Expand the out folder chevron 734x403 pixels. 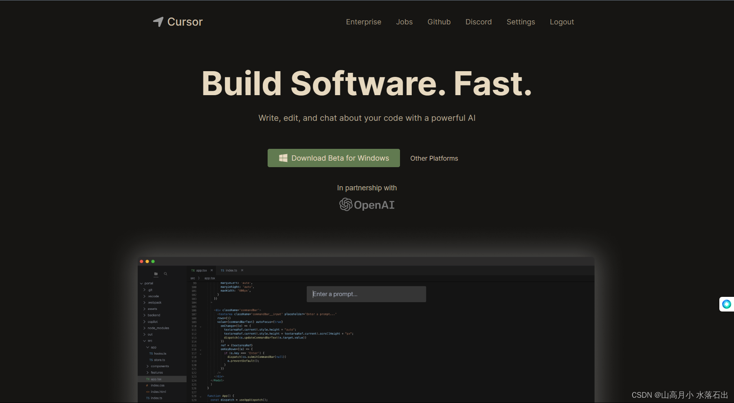(x=144, y=334)
